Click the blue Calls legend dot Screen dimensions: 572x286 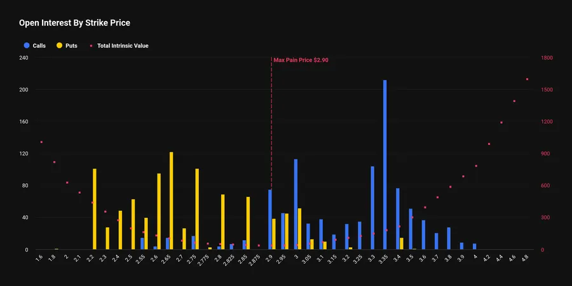tap(27, 46)
